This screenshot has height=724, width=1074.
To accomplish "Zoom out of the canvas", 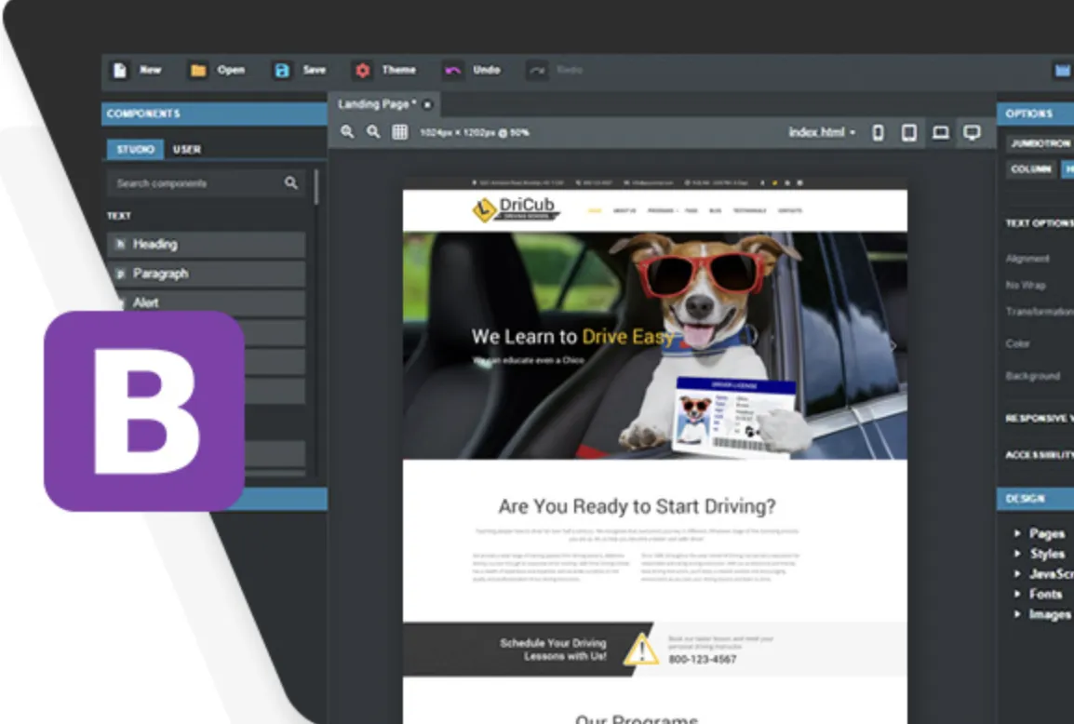I will click(373, 131).
